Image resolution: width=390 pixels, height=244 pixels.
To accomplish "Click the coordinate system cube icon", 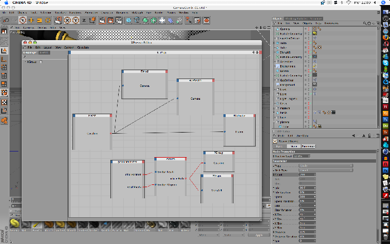I will (x=92, y=21).
